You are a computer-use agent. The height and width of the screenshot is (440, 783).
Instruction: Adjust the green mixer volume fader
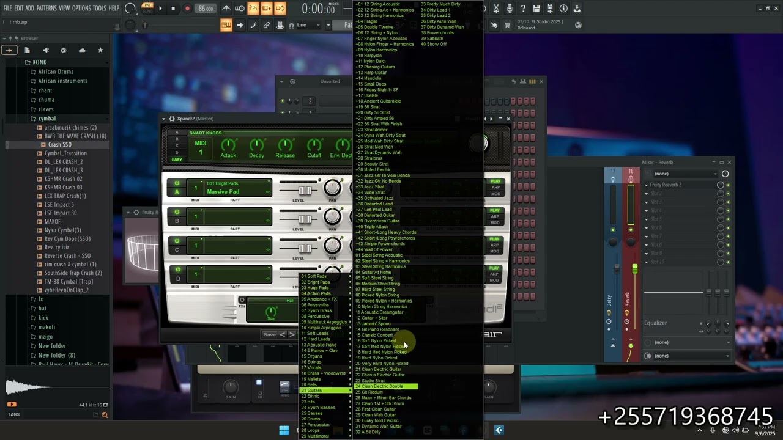634,269
